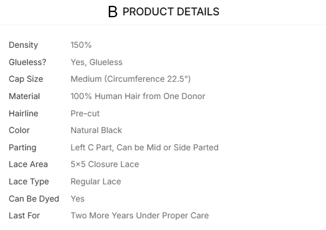Click "Two More Years Under Proper Care"
Screen dimensions: 326x230
[x=140, y=216]
